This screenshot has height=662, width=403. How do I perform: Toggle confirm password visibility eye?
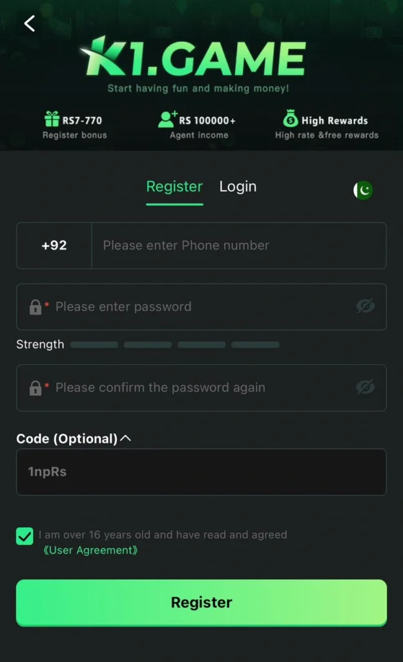point(366,387)
